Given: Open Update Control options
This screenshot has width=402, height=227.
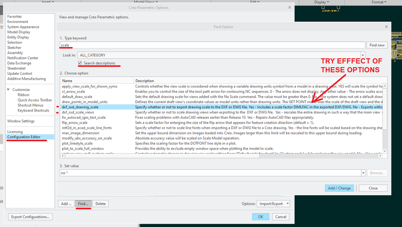Looking at the screenshot, I should pos(19,73).
